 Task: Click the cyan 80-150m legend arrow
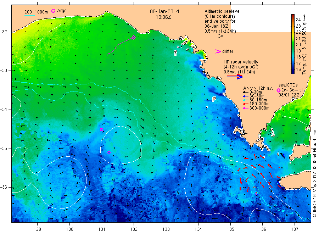pyautogui.click(x=246, y=100)
